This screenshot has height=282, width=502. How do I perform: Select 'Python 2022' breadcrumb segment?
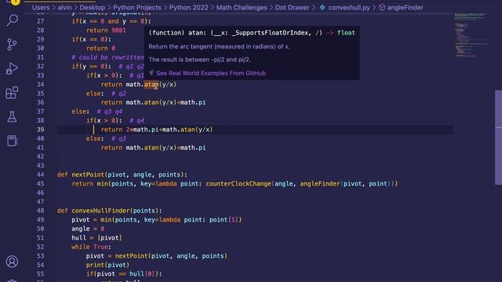[x=188, y=7]
